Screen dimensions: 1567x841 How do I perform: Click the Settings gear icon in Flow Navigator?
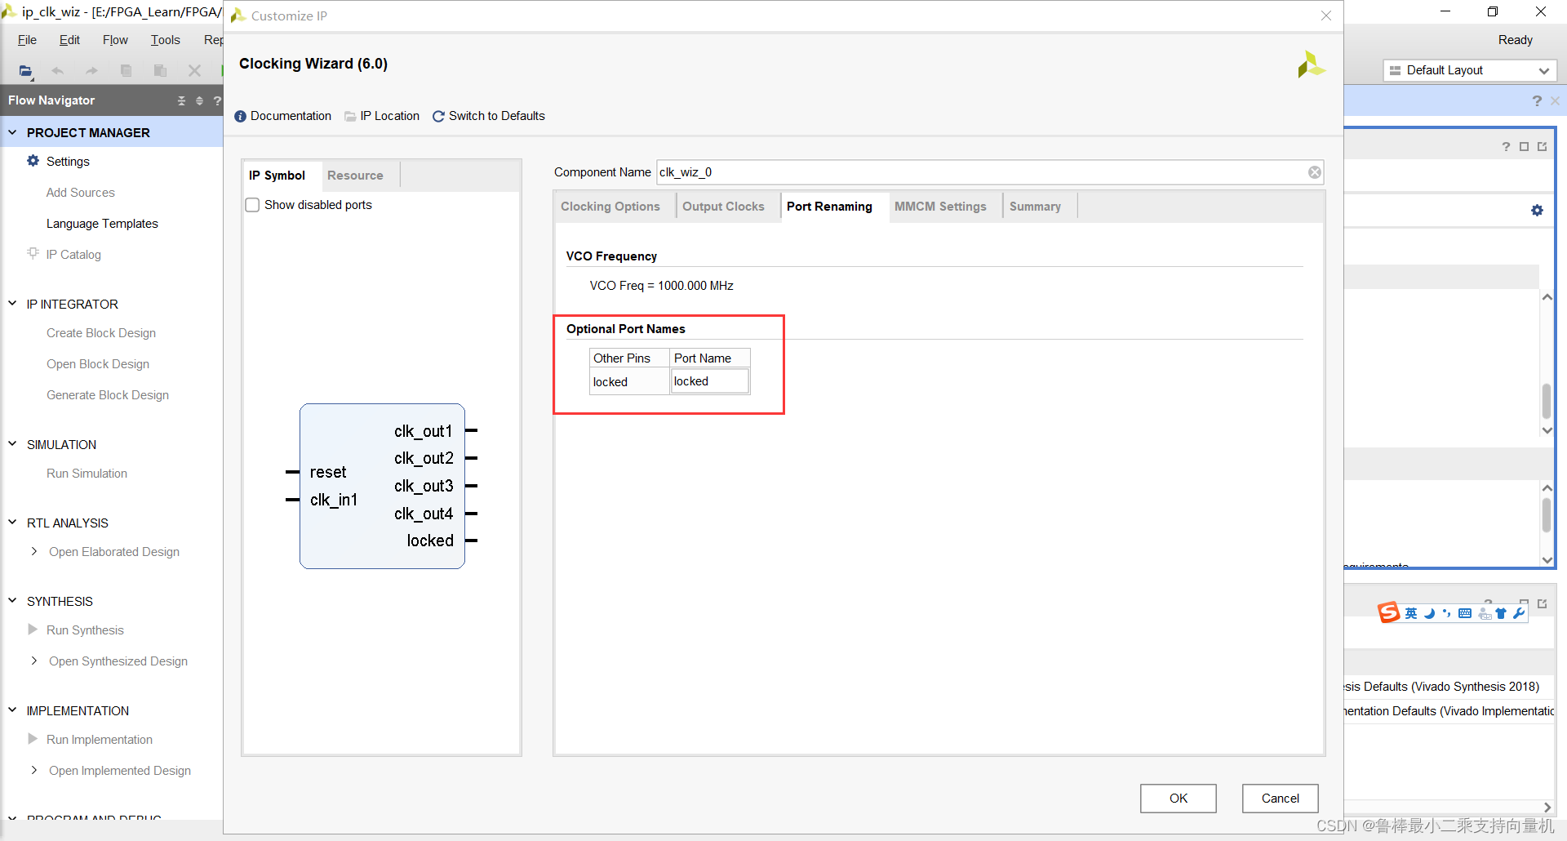(33, 161)
